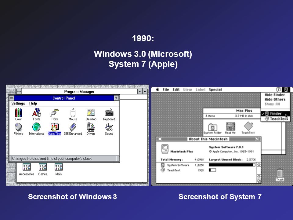Close the About This Macintosh window box
The image size is (293, 220).
[x=160, y=139]
